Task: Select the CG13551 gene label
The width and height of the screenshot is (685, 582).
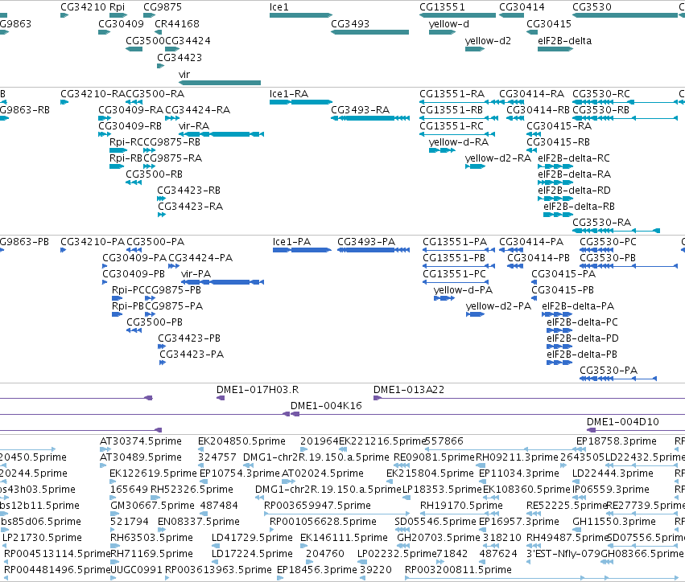Action: point(442,7)
